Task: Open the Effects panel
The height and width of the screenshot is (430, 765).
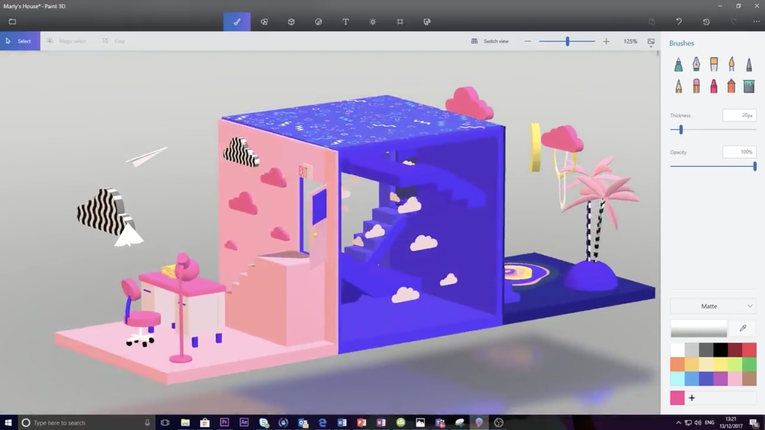Action: 372,21
